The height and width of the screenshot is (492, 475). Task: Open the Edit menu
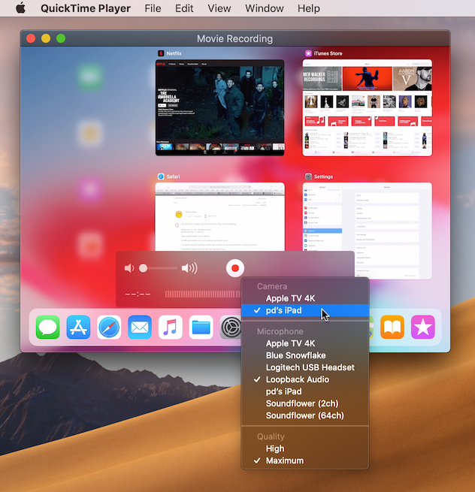[x=184, y=8]
